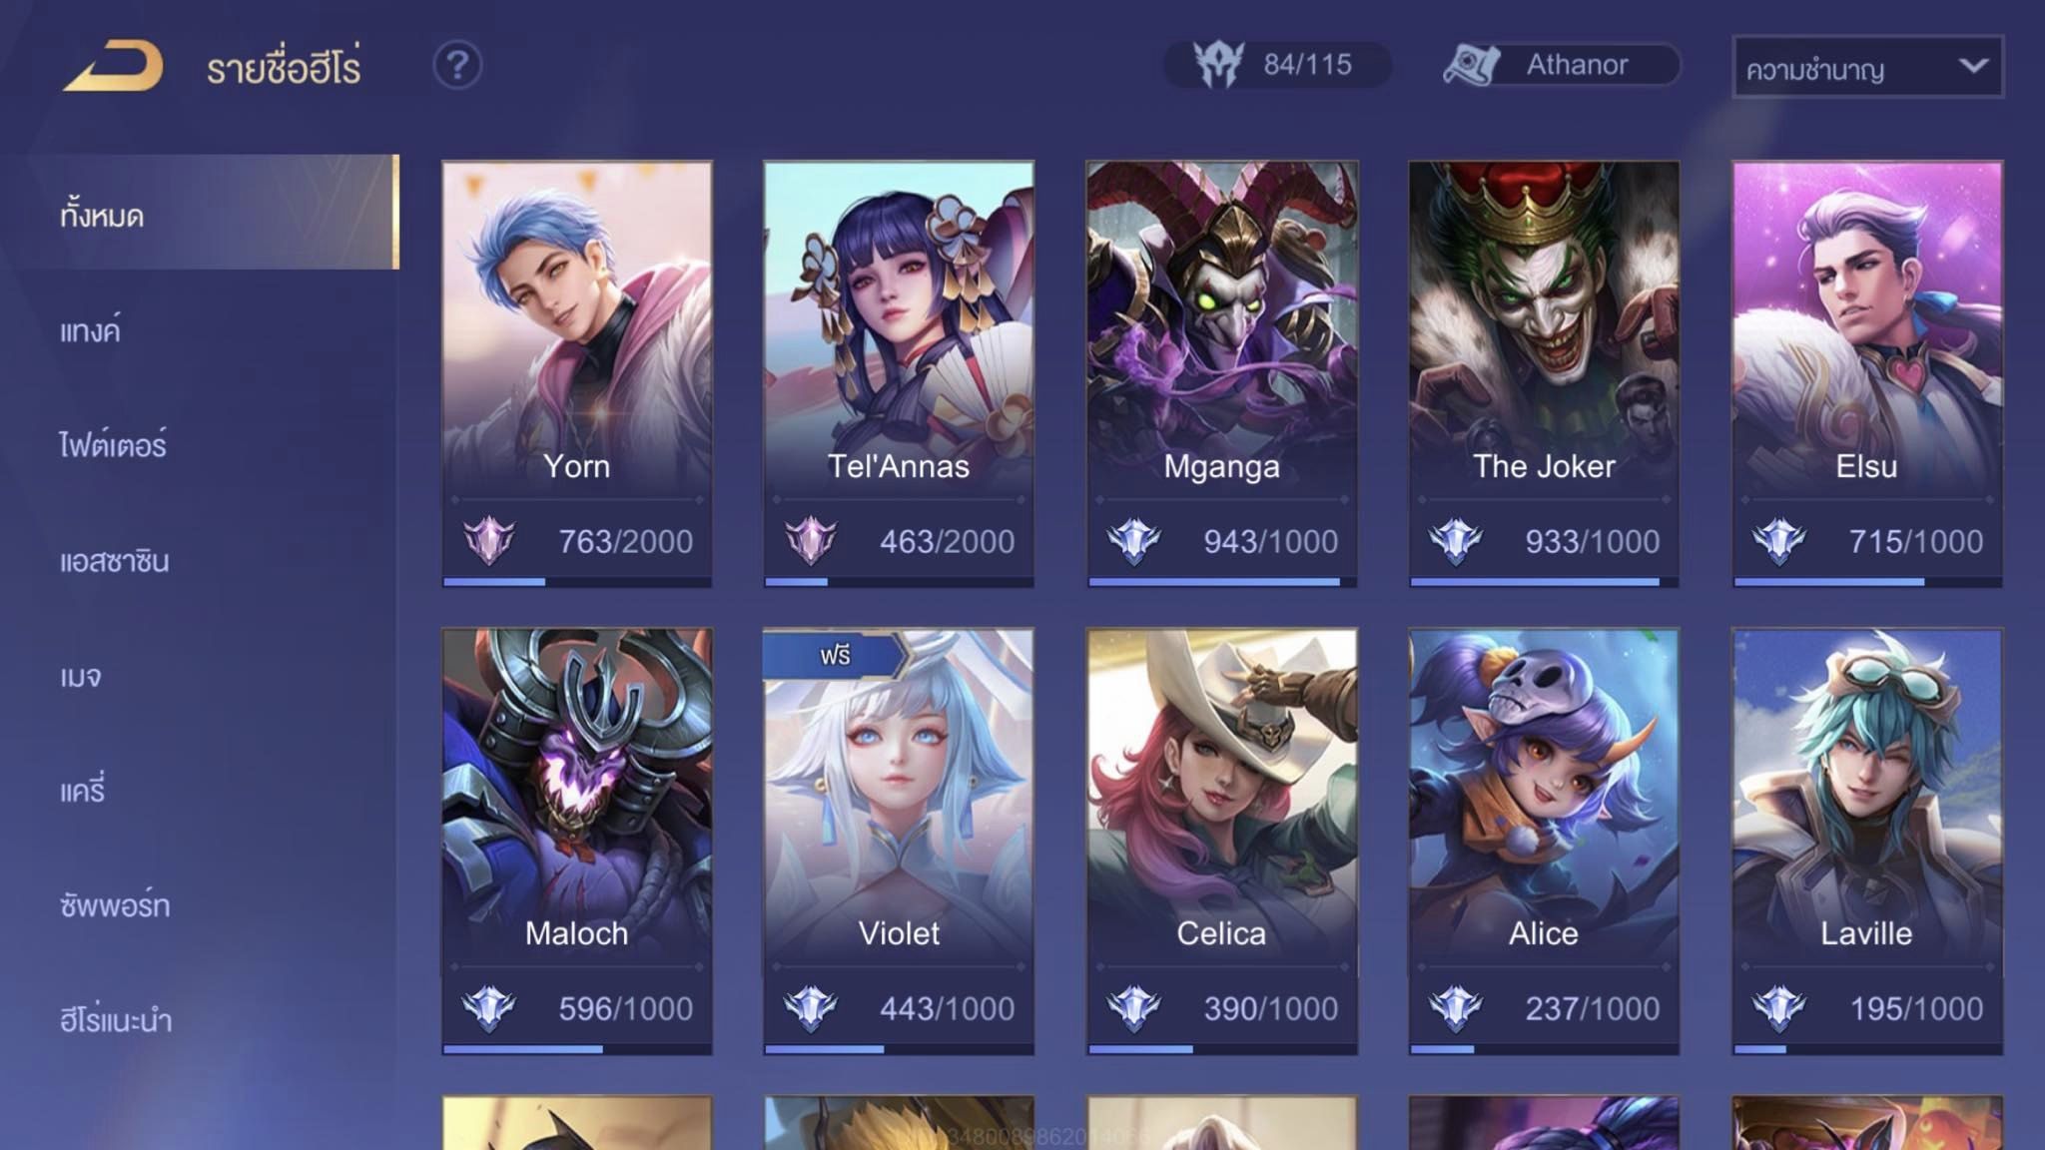2045x1150 pixels.
Task: Click Laville's mastery badge icon
Action: tap(1779, 1008)
